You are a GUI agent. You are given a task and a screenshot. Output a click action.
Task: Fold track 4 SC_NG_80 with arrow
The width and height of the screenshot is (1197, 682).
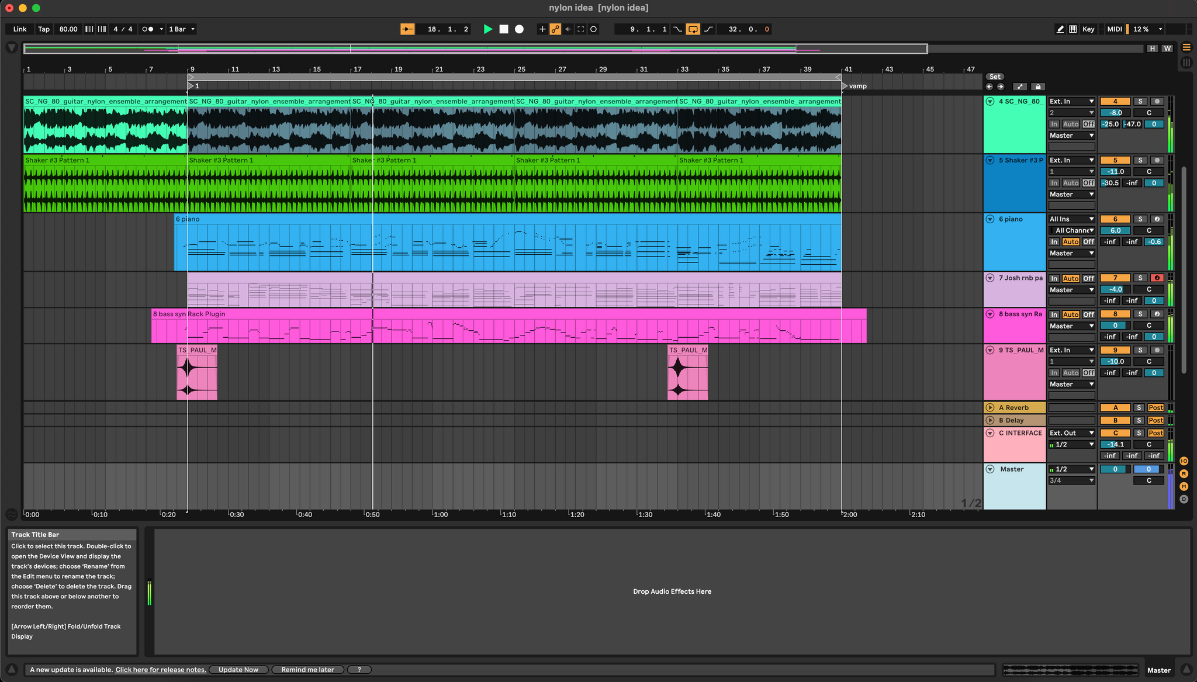pyautogui.click(x=990, y=101)
